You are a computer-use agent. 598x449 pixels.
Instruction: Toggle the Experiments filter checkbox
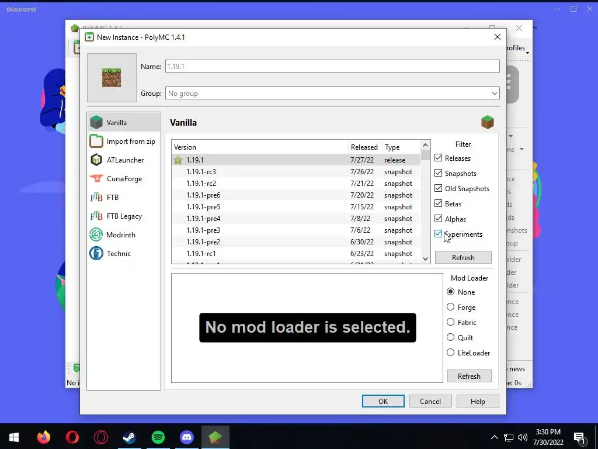(438, 234)
